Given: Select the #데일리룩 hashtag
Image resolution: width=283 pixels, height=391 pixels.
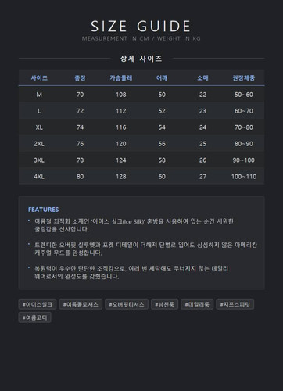Looking at the screenshot, I should [197, 304].
